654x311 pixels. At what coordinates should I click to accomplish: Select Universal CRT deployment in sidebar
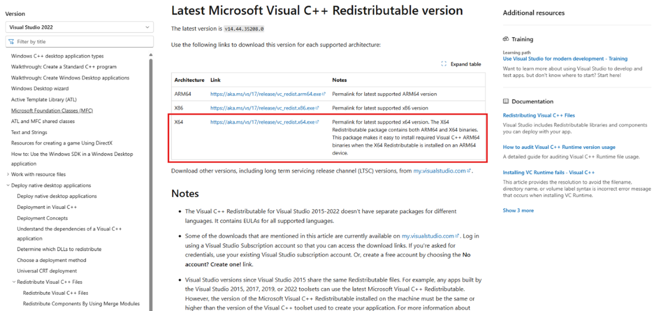pos(47,271)
